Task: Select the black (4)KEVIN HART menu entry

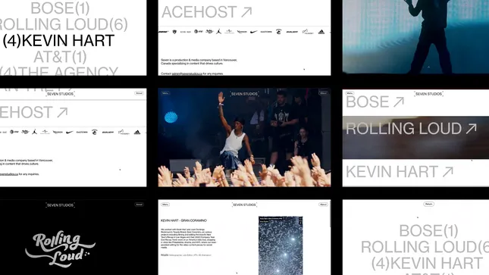Action: click(x=58, y=41)
